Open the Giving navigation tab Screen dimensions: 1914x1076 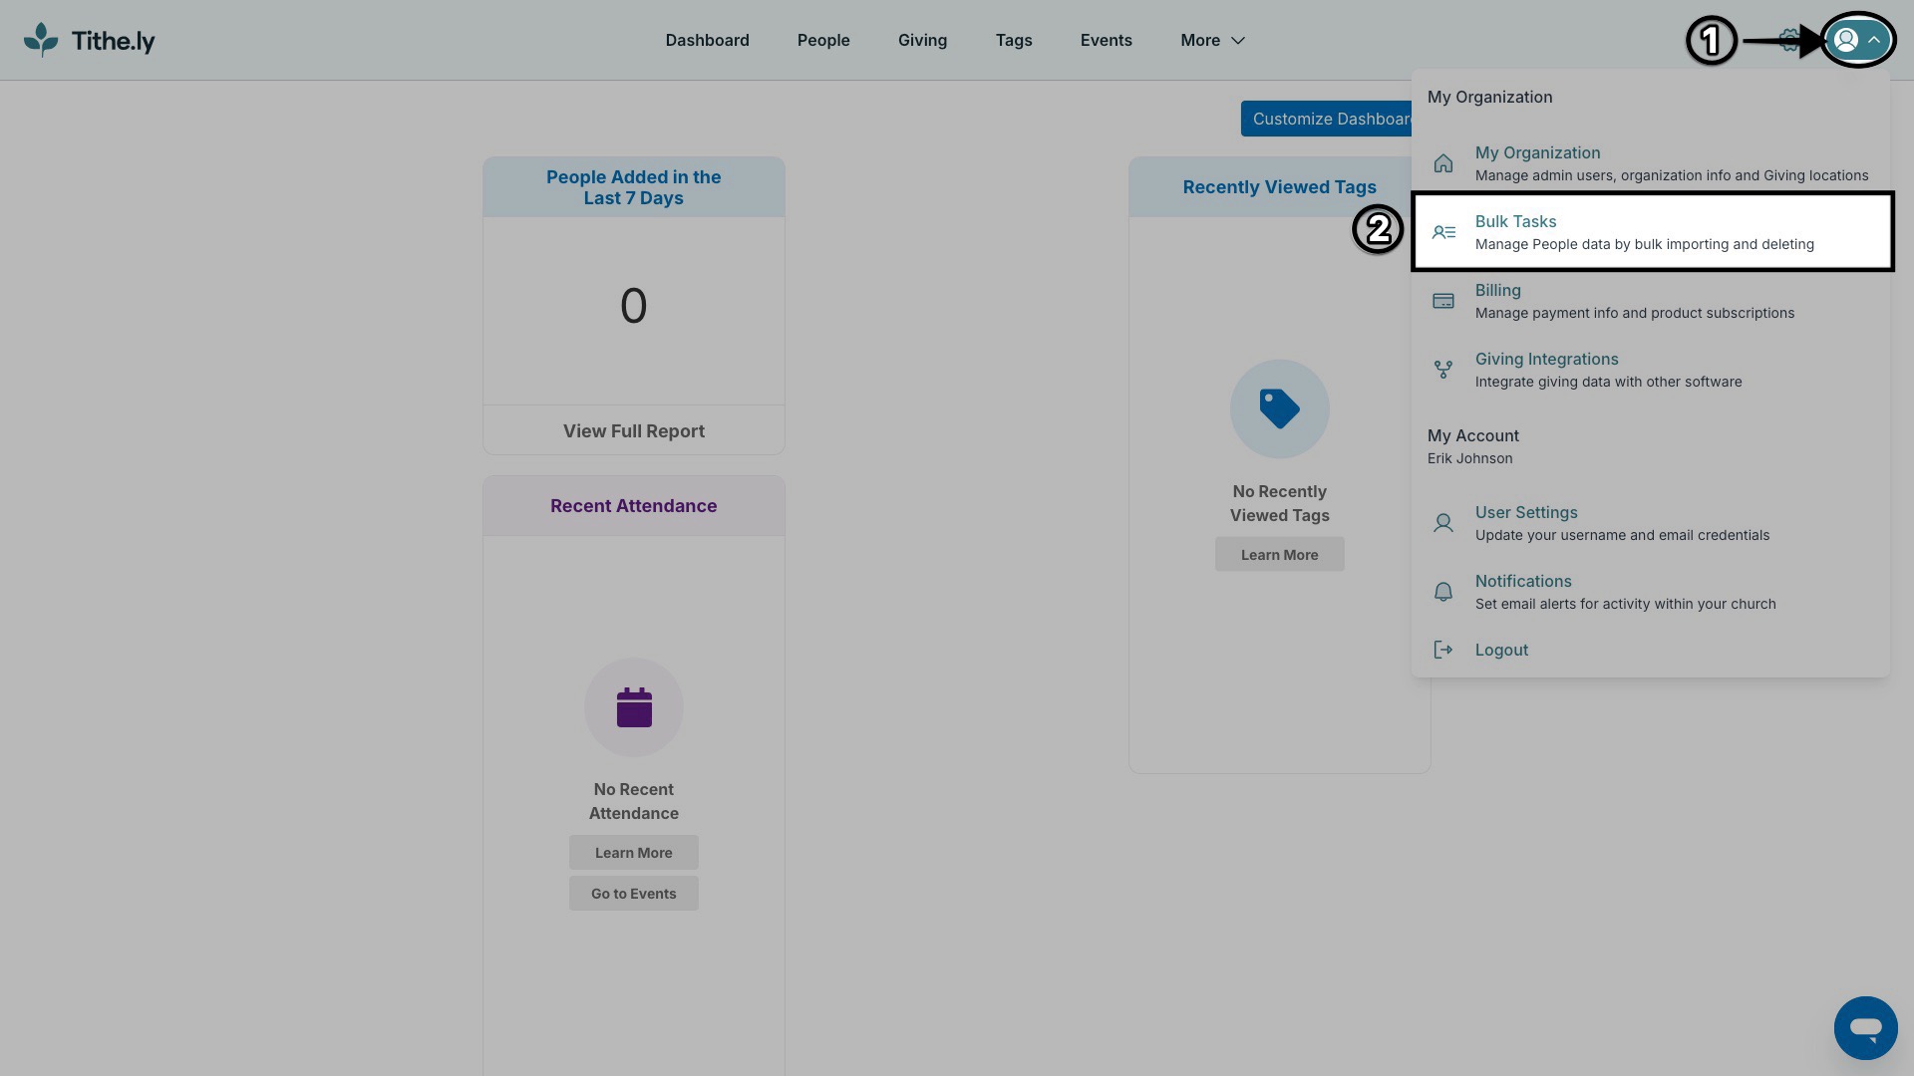click(922, 40)
